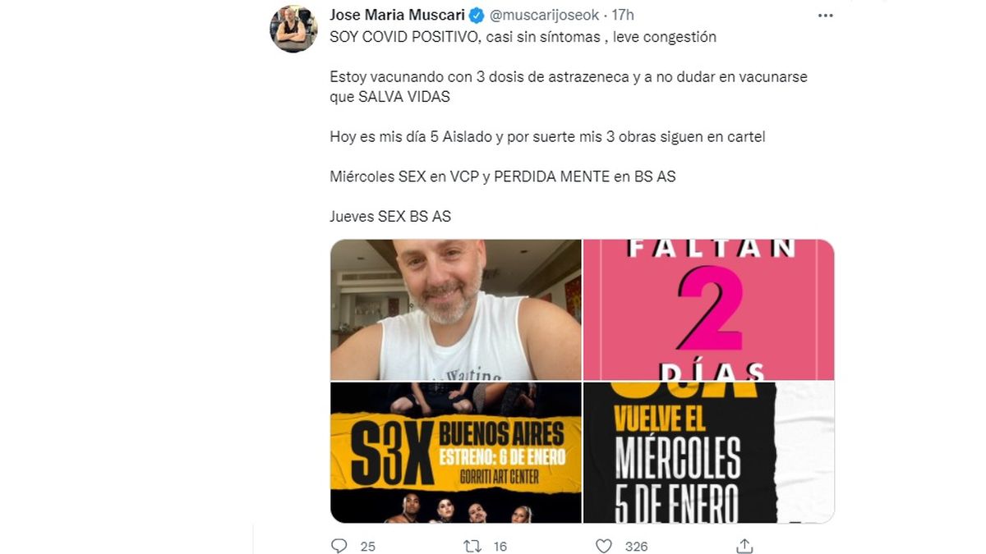Click the like count 326
The image size is (986, 554).
click(x=636, y=547)
